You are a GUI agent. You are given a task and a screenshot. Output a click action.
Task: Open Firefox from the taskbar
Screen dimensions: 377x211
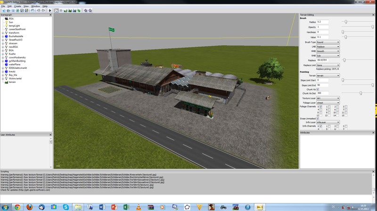(29, 207)
